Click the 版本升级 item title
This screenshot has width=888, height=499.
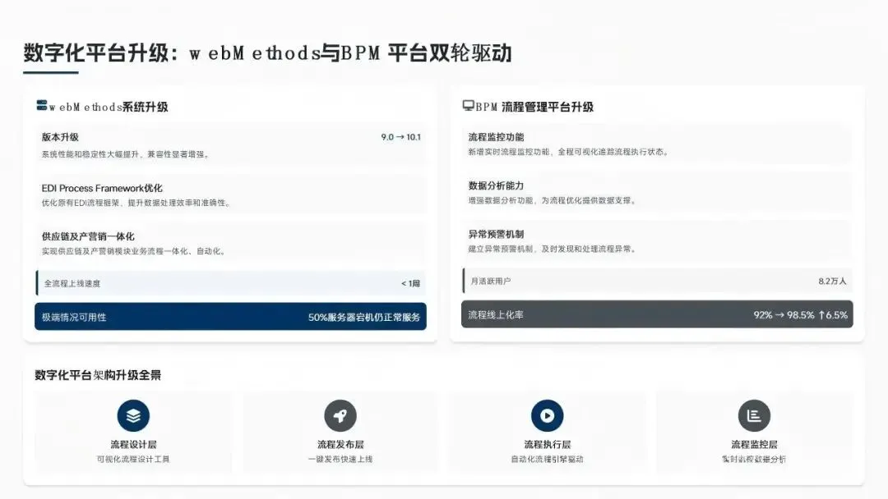click(x=60, y=137)
